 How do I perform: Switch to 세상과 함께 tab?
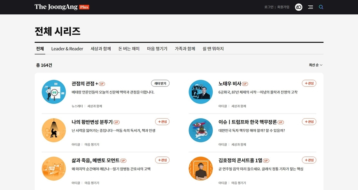[101, 49]
